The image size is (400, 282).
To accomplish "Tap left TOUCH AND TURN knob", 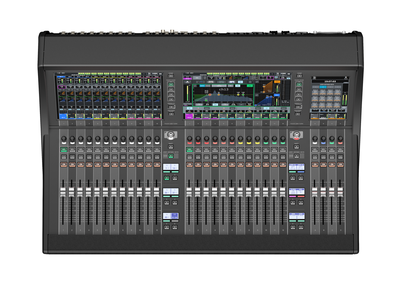I will [171, 135].
